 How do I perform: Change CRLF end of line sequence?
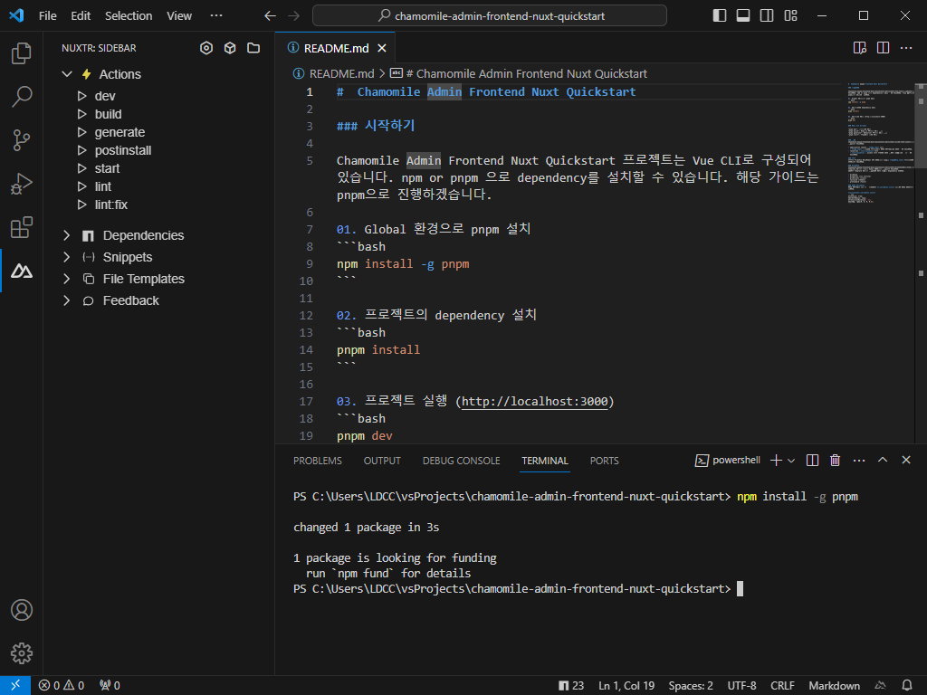[782, 686]
